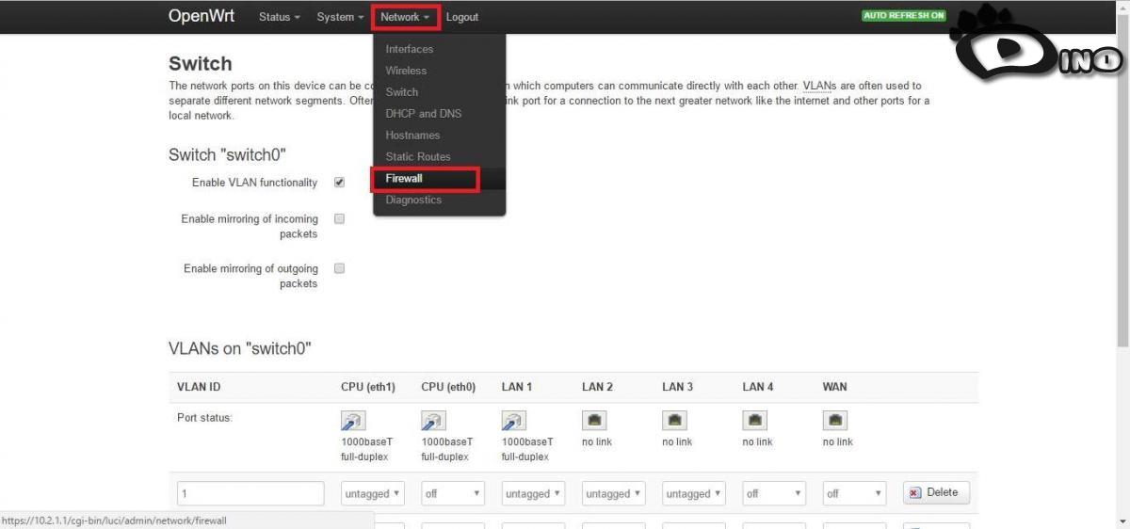This screenshot has height=529, width=1130.
Task: Select Diagnostics from Network menu
Action: [413, 200]
